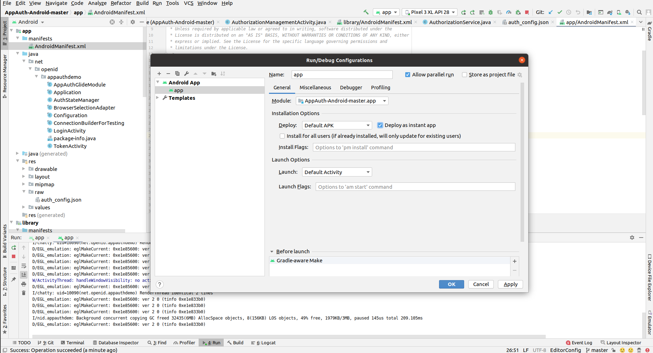This screenshot has width=653, height=353.
Task: Click the Name input field
Action: click(x=341, y=74)
